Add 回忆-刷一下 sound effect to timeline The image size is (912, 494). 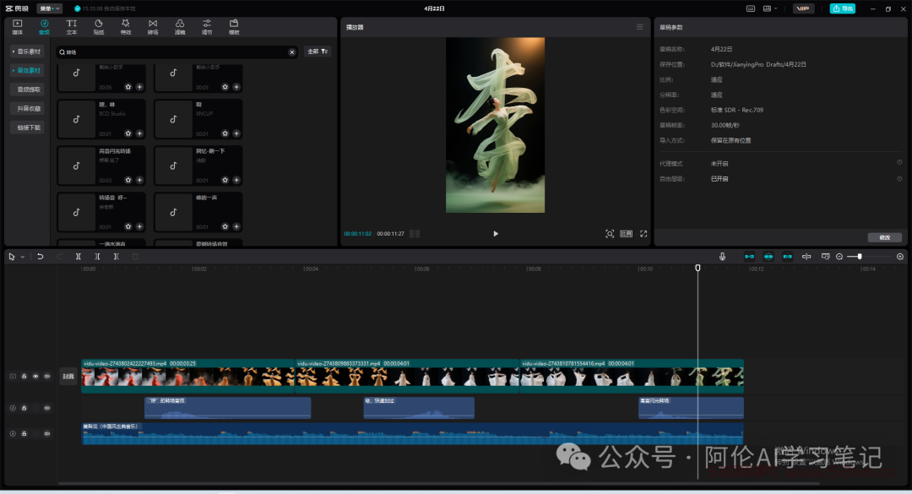coord(236,180)
